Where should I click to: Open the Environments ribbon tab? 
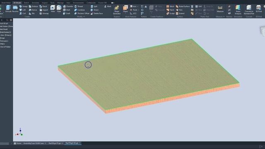pos(78,3)
